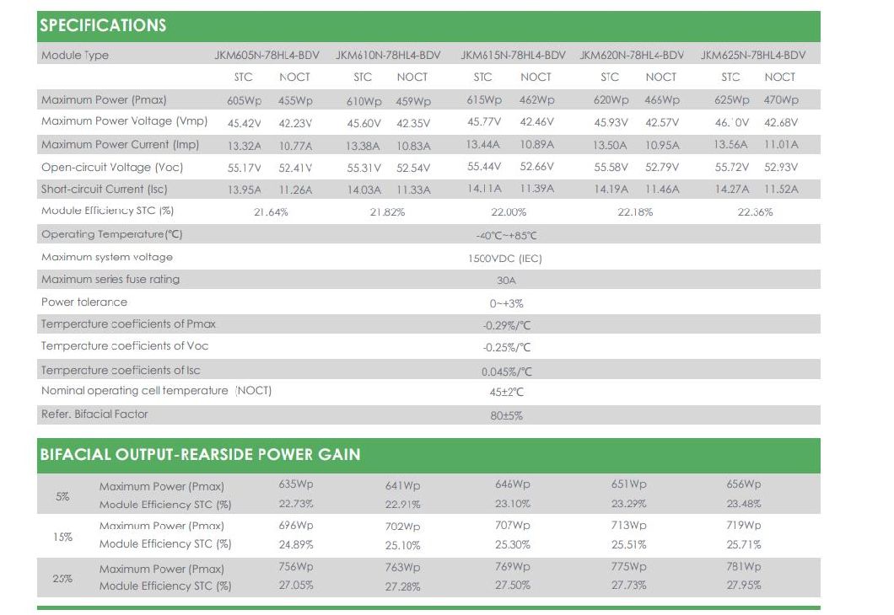
Task: Click the 15% rearside gain label
Action: coord(62,537)
